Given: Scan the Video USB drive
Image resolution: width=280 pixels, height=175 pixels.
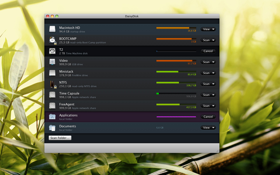Looking at the screenshot, I should pos(206,62).
